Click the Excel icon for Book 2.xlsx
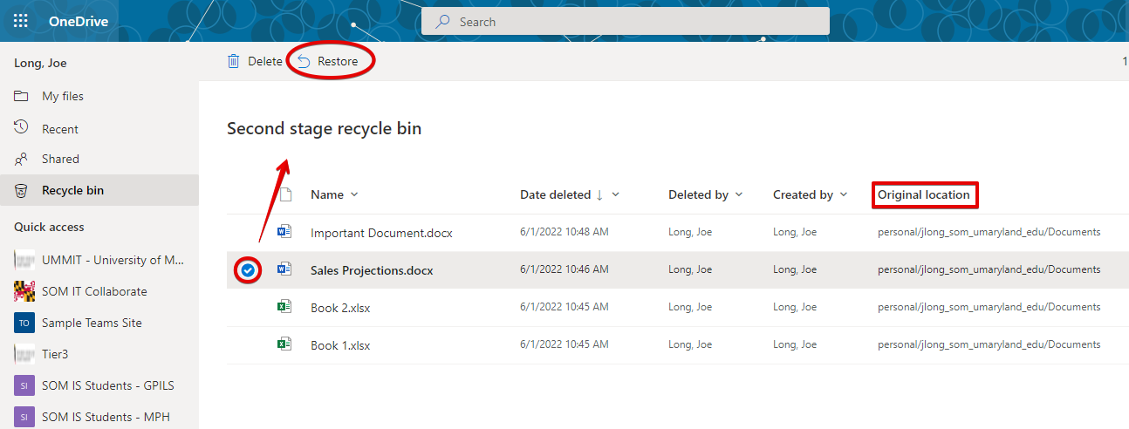The height and width of the screenshot is (429, 1129). coord(284,307)
